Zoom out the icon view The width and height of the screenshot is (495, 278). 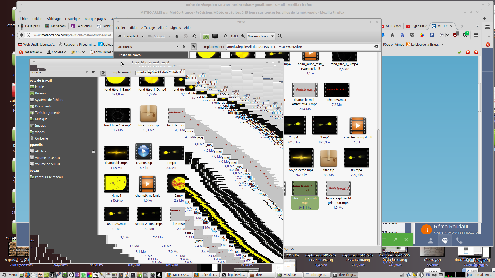pyautogui.click(x=226, y=36)
